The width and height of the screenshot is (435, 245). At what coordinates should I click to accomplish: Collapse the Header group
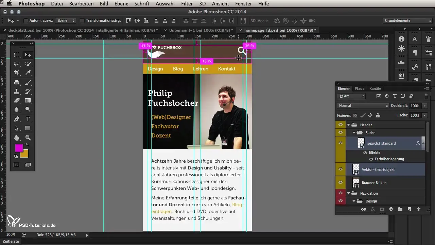tap(349, 125)
